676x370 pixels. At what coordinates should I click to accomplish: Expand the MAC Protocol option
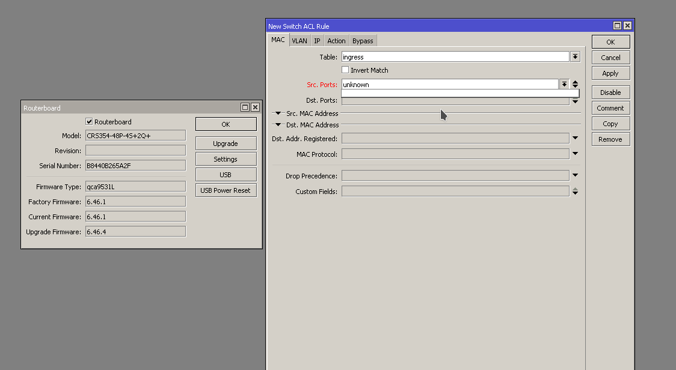coord(575,154)
